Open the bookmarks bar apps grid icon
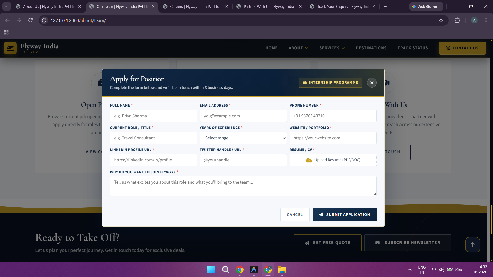This screenshot has width=493, height=277. [6, 32]
